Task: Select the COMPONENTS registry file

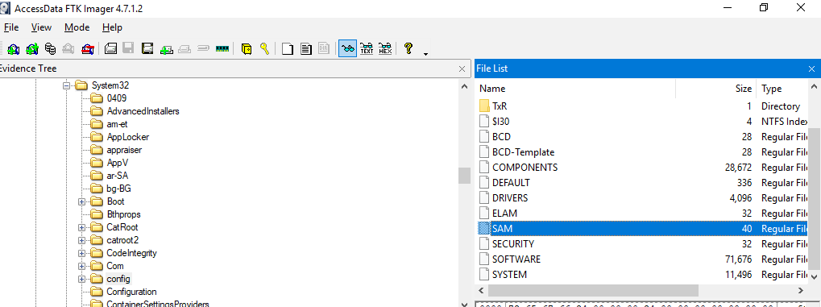Action: coord(525,168)
